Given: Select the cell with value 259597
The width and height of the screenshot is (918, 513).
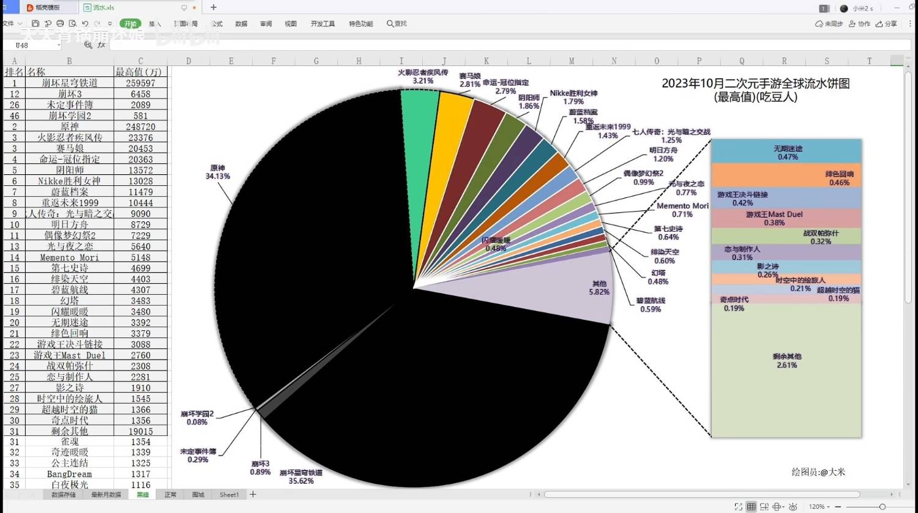Looking at the screenshot, I should 140,83.
